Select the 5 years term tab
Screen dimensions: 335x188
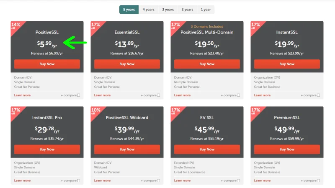click(129, 10)
